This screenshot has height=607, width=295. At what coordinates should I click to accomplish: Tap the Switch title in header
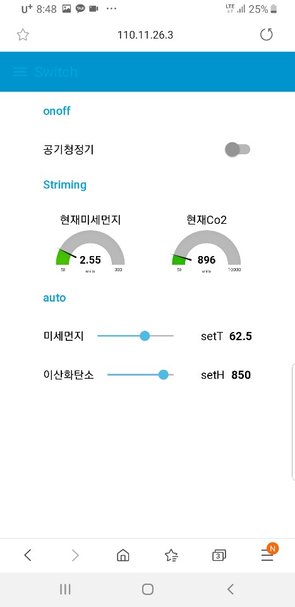coord(56,72)
